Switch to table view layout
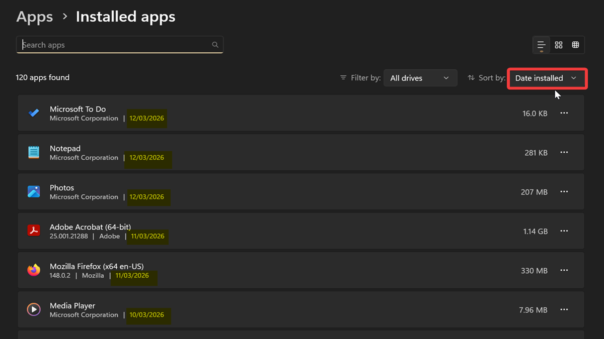 point(575,45)
